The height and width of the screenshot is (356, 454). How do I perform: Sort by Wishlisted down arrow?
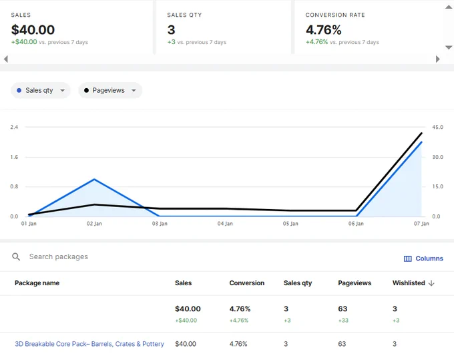[431, 283]
